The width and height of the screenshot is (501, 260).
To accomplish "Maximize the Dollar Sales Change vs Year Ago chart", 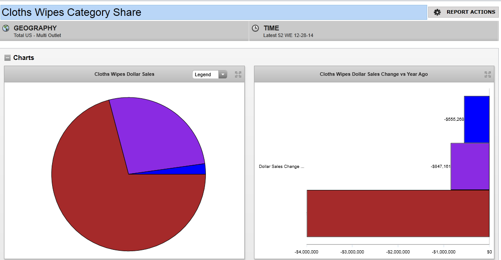I will (x=488, y=74).
